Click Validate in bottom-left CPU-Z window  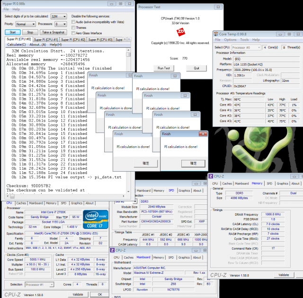pos(78,295)
